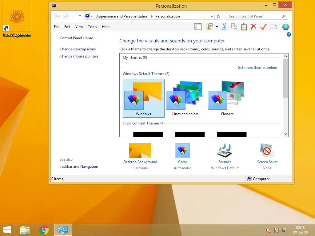Screen dimensions: 315x236
Task: Go up one level with the Up arrow
Action: click(80, 16)
